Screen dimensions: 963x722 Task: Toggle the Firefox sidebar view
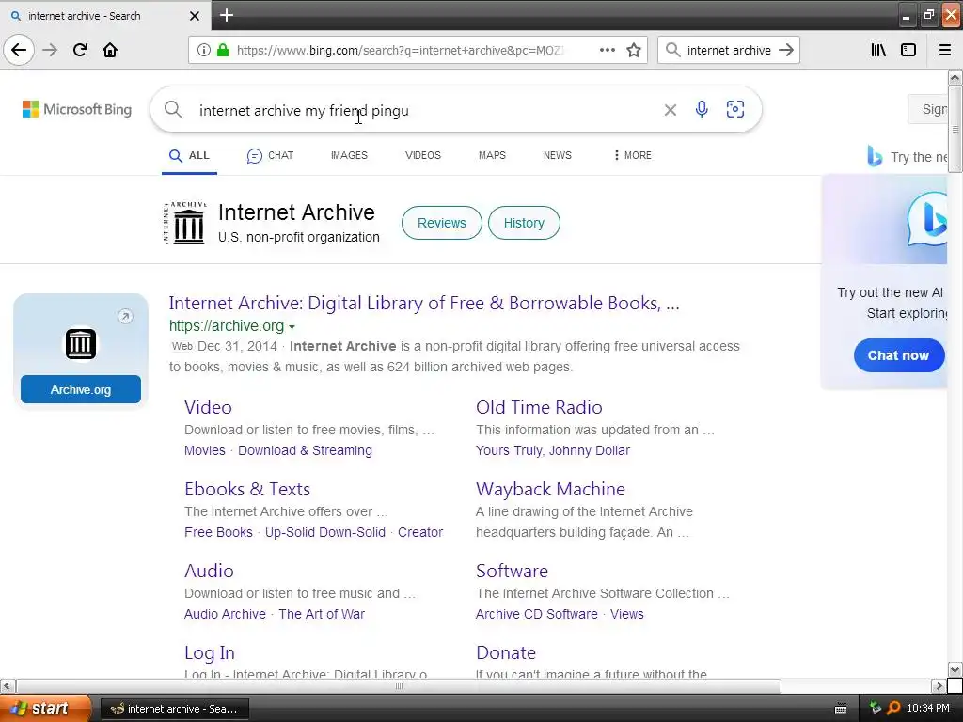(908, 50)
